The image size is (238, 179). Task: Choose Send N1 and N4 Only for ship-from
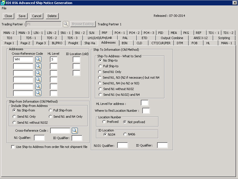[x=51, y=117]
